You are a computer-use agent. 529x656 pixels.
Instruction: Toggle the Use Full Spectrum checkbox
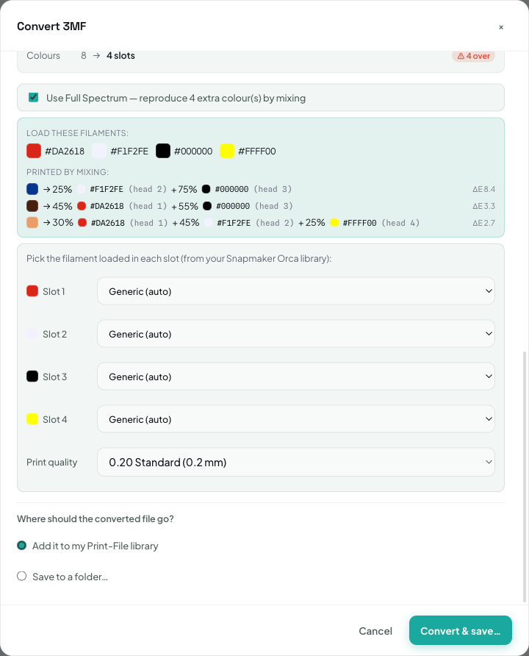click(33, 98)
